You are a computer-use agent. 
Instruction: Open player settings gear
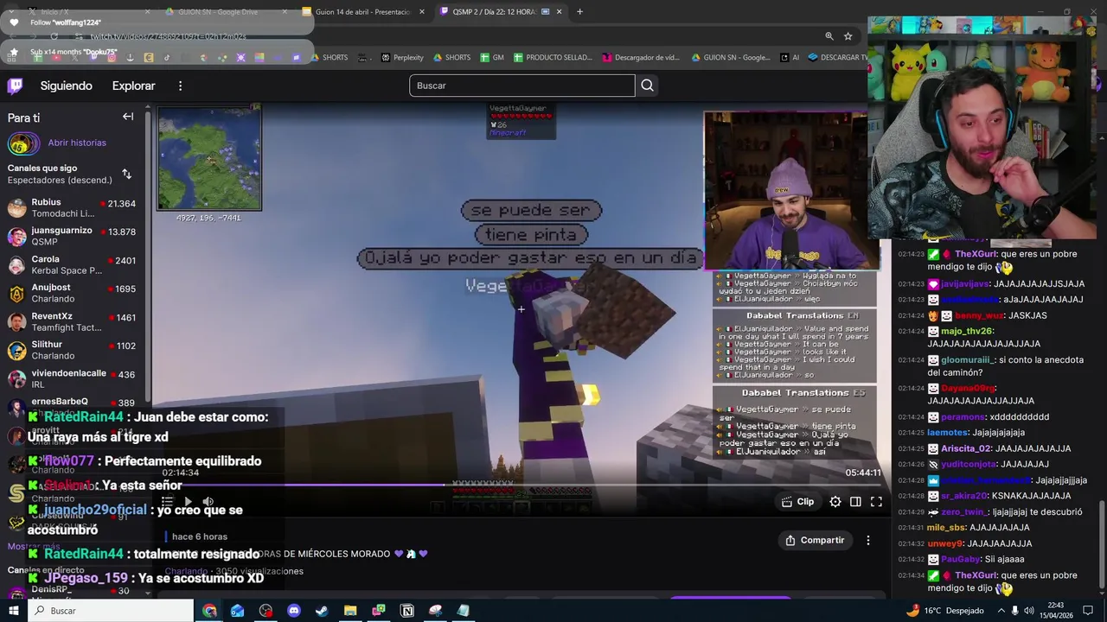point(835,501)
